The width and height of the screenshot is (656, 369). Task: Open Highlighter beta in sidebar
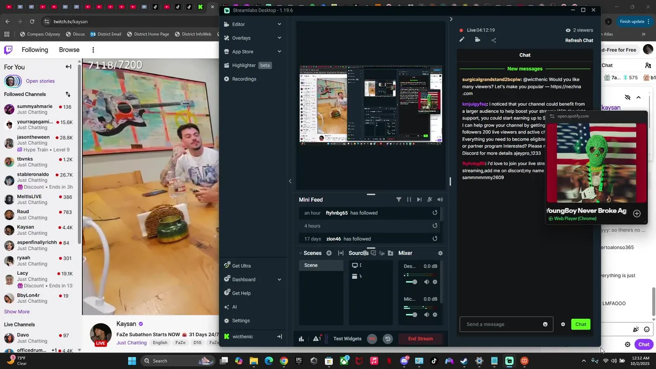(x=248, y=65)
